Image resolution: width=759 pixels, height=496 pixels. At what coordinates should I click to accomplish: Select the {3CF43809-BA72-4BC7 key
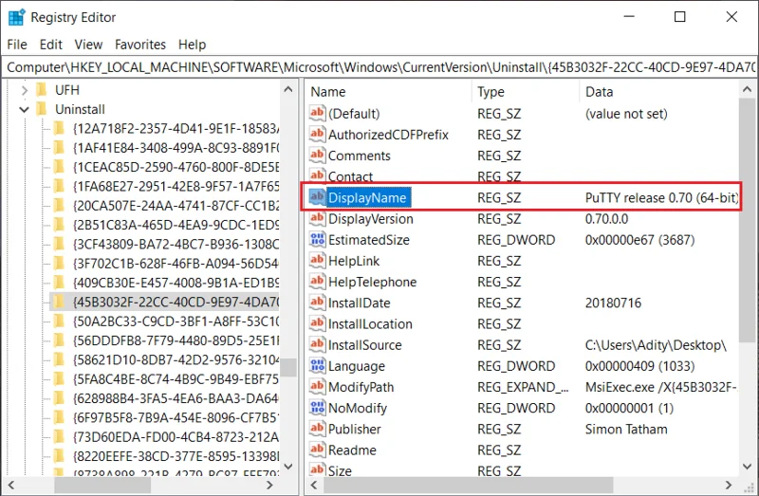click(x=176, y=244)
